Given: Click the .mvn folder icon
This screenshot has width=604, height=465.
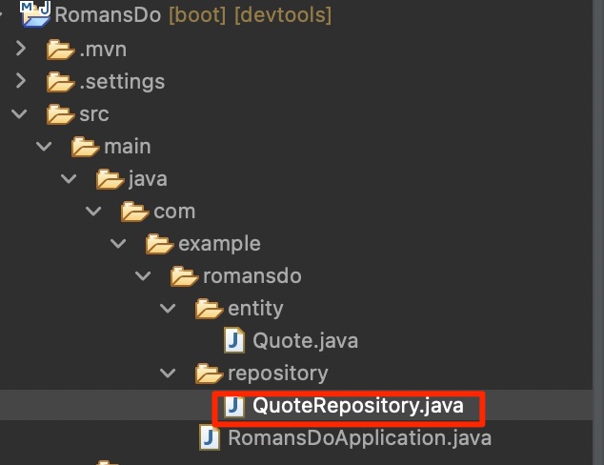Looking at the screenshot, I should (x=61, y=49).
